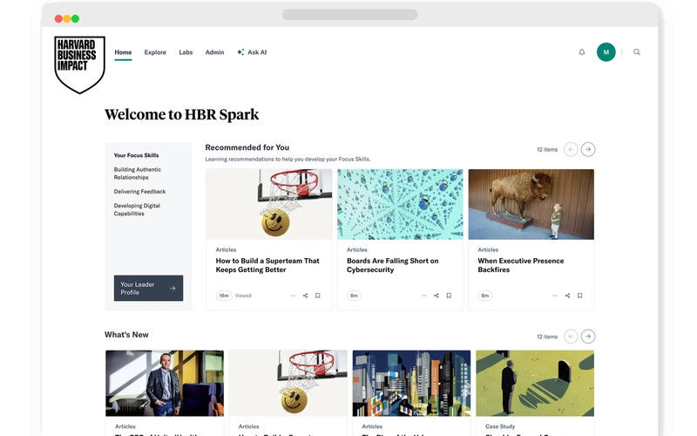The width and height of the screenshot is (697, 436).
Task: Open more options on Superteam article card
Action: click(293, 296)
